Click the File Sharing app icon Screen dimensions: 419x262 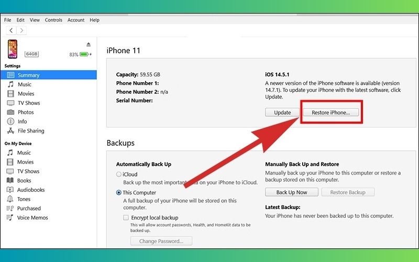click(10, 130)
